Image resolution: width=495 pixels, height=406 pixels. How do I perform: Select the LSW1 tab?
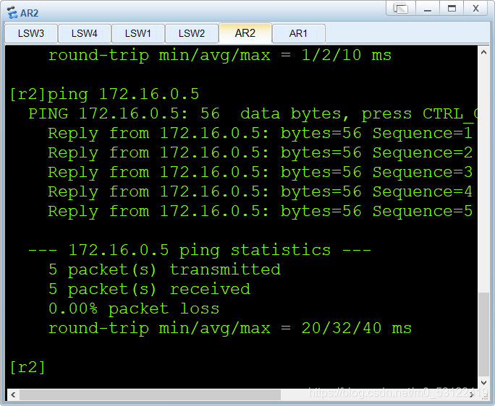[138, 33]
